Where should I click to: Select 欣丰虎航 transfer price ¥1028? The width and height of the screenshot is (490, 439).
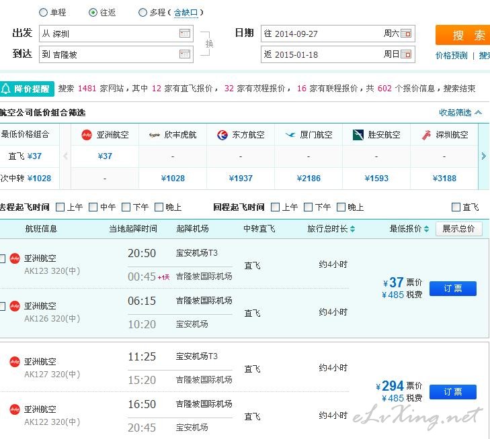(173, 178)
